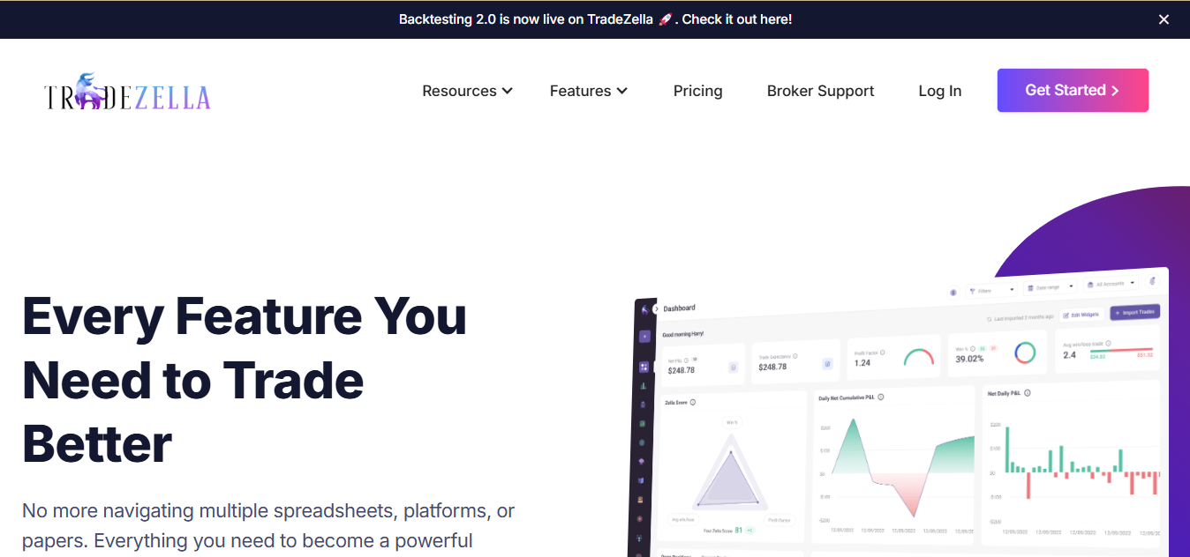
Task: Click the square icon in the Net P&L card
Action: tap(734, 367)
